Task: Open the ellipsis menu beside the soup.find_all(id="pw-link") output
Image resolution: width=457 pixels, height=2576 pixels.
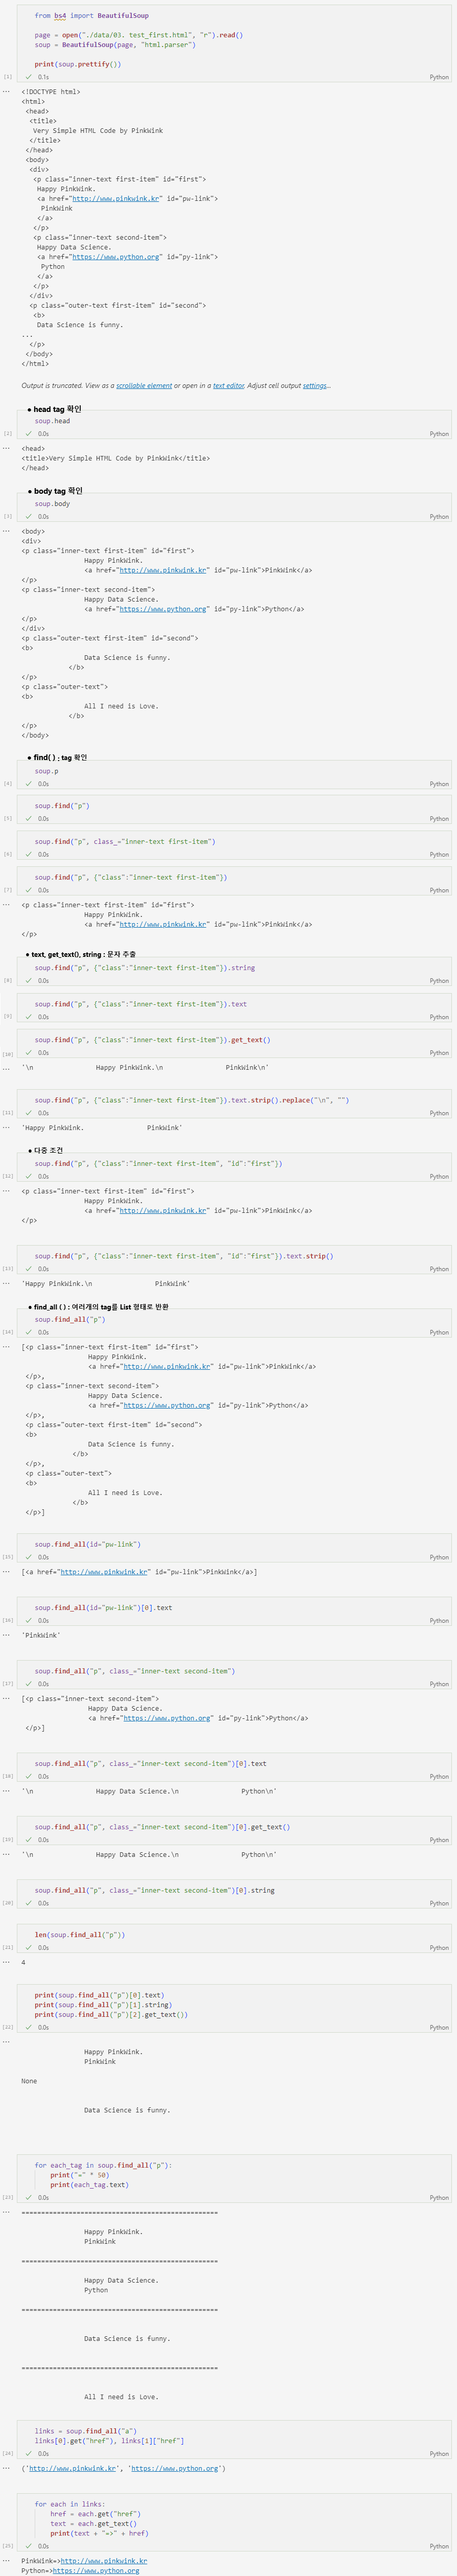Action: click(6, 1572)
